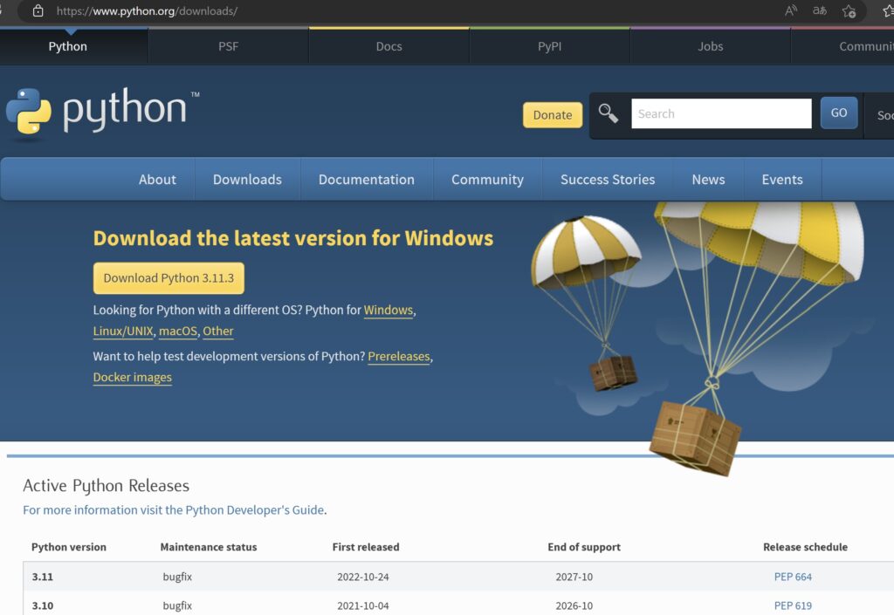
Task: Click the translate page icon
Action: point(819,10)
